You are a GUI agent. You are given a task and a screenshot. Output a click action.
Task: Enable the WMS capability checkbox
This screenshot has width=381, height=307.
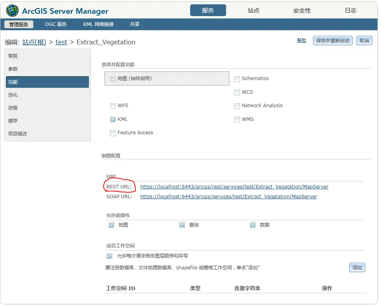click(x=237, y=120)
